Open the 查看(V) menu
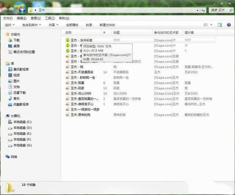This screenshot has width=235, height=195. tap(36, 18)
